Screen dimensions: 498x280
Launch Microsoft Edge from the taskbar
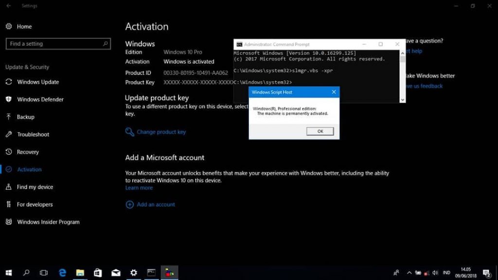click(x=62, y=273)
